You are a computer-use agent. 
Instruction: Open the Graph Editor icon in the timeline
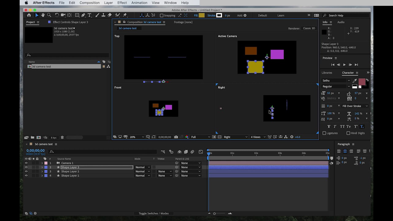201,152
